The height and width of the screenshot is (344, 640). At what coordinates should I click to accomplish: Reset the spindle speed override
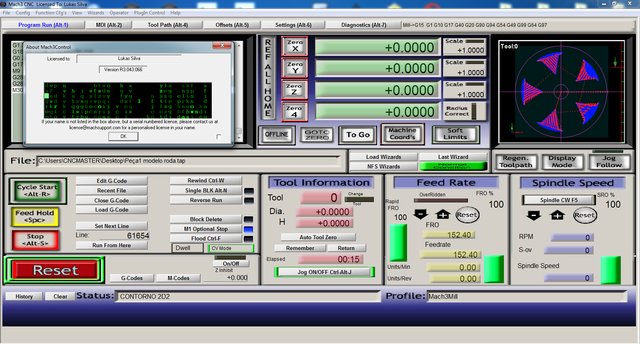585,215
